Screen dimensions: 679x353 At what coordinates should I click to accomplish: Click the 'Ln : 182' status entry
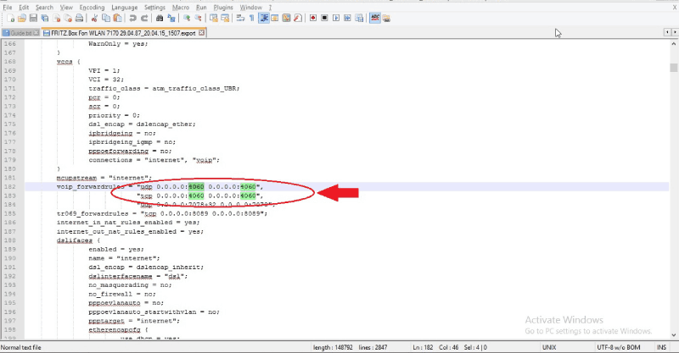click(423, 347)
